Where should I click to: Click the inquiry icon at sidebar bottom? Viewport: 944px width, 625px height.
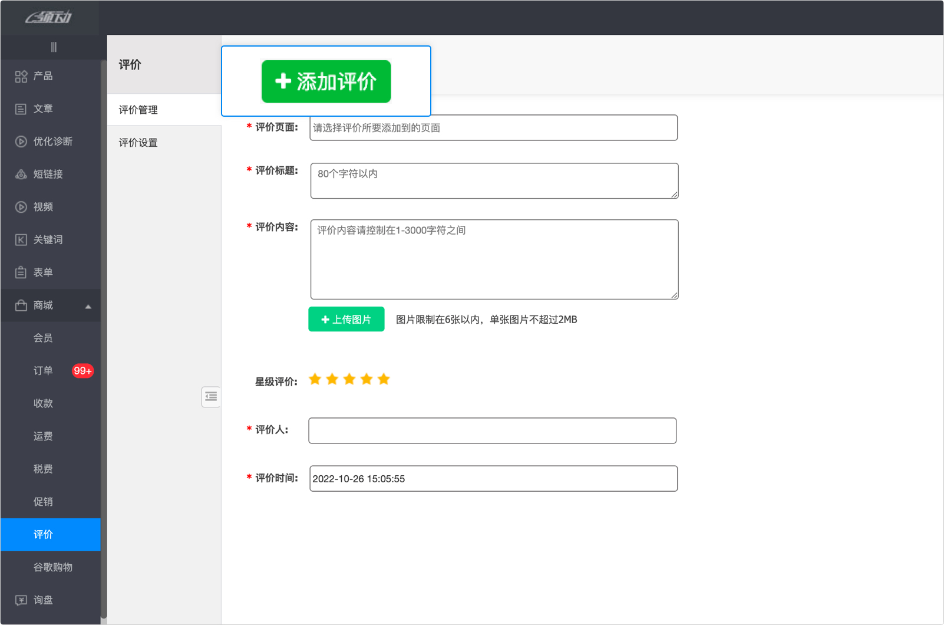click(21, 600)
